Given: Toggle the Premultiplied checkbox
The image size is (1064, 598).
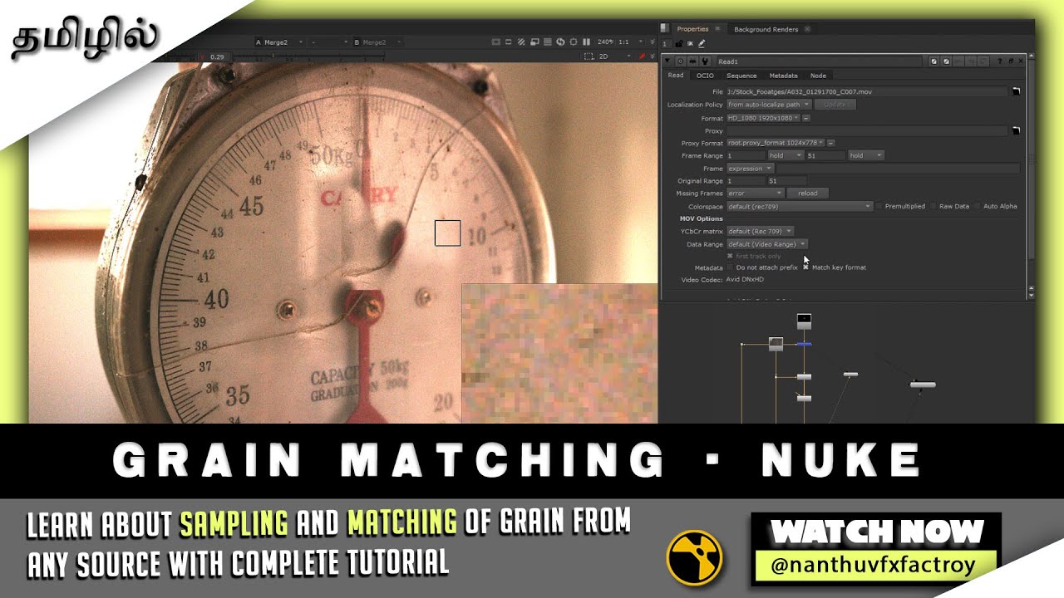Looking at the screenshot, I should (x=879, y=206).
